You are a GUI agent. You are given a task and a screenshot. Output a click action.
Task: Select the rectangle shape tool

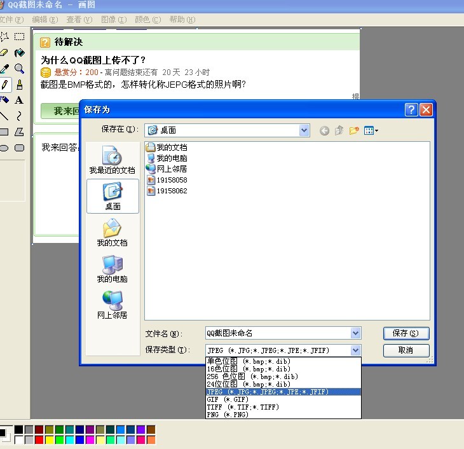[x=4, y=132]
